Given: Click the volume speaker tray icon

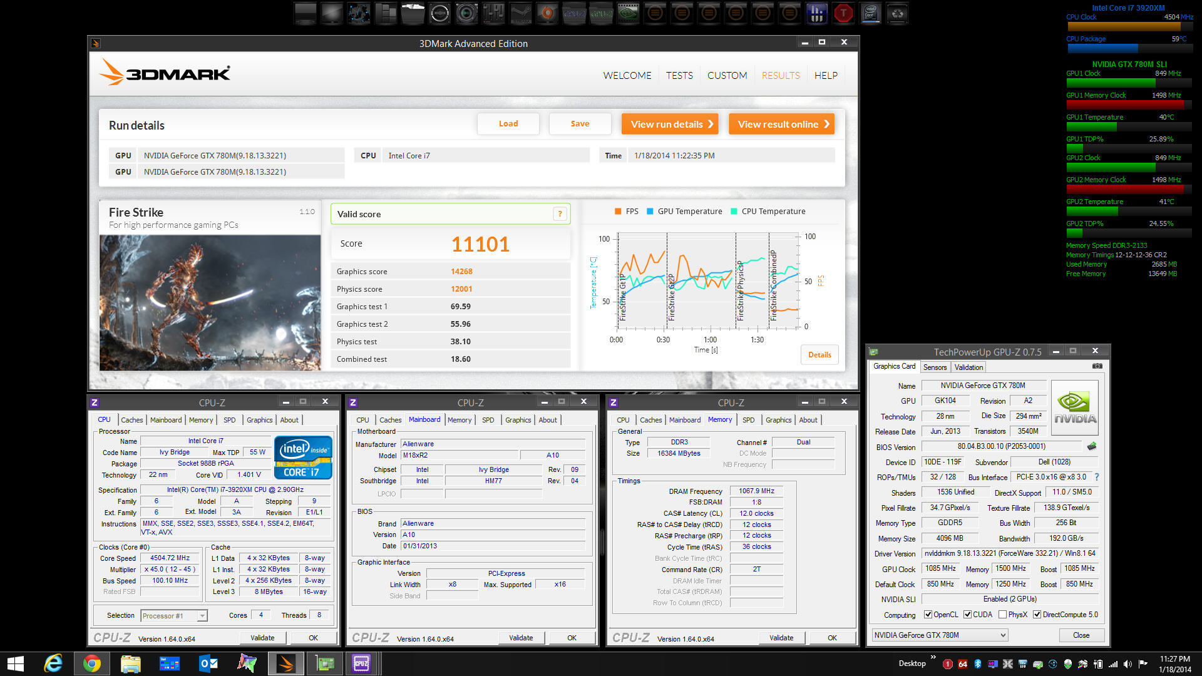Looking at the screenshot, I should [x=1128, y=663].
